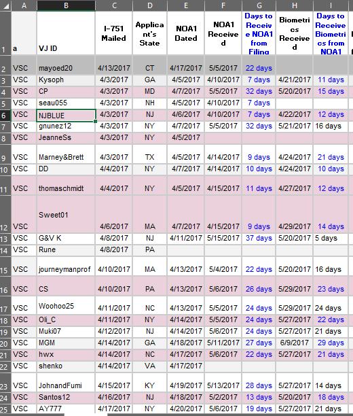Click the Applicant's State header cell
Viewport: 353px width, 416px height.
point(150,33)
